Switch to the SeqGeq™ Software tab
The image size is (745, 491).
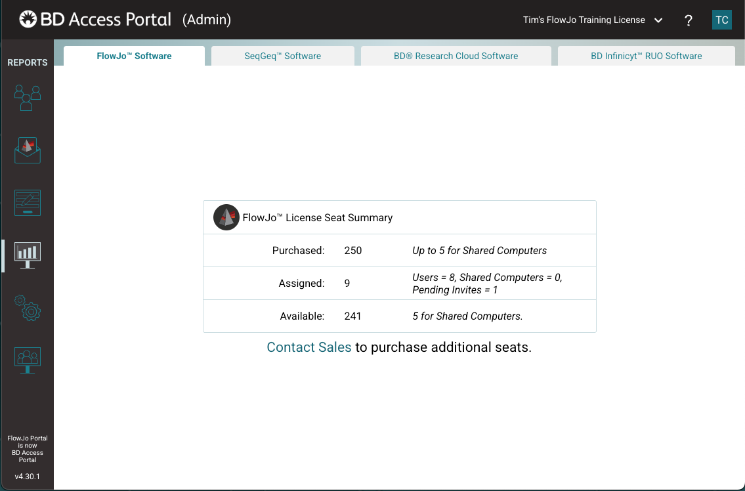(282, 56)
